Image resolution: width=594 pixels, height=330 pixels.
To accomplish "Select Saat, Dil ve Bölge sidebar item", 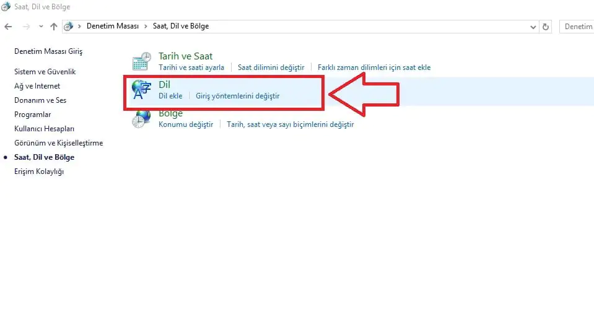I will (x=45, y=157).
